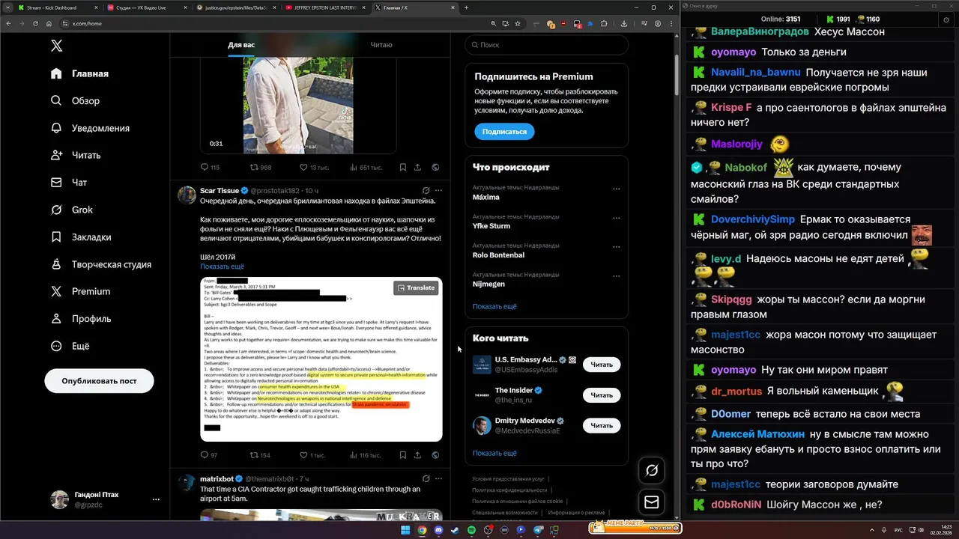Bookmark this page with star icon
The image size is (959, 539).
tap(518, 23)
